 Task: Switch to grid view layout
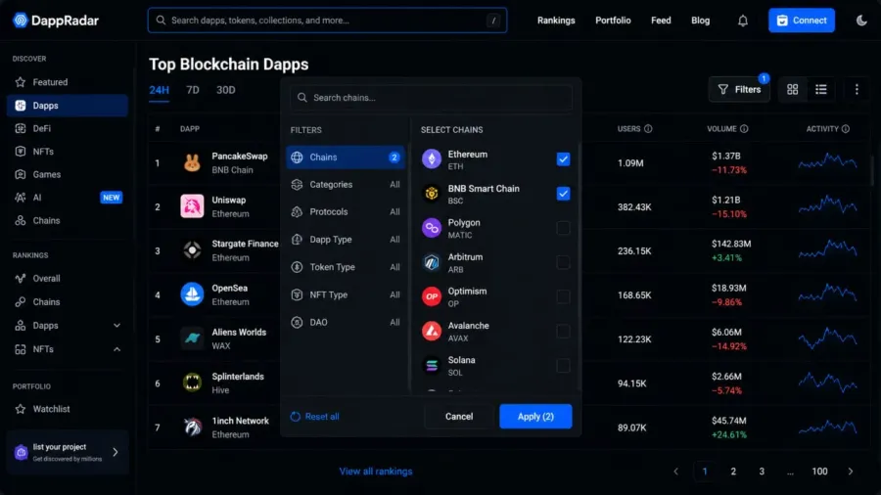tap(792, 89)
